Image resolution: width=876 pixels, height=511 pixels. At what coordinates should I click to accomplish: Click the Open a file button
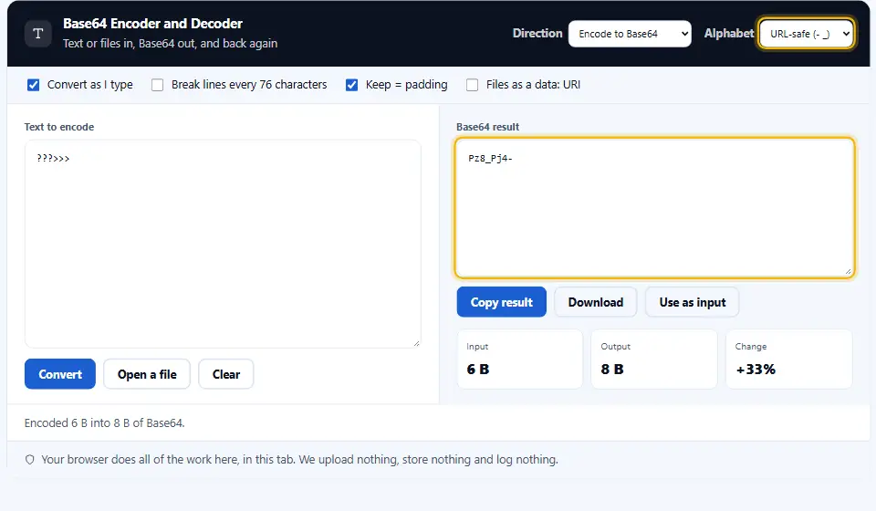tap(147, 374)
